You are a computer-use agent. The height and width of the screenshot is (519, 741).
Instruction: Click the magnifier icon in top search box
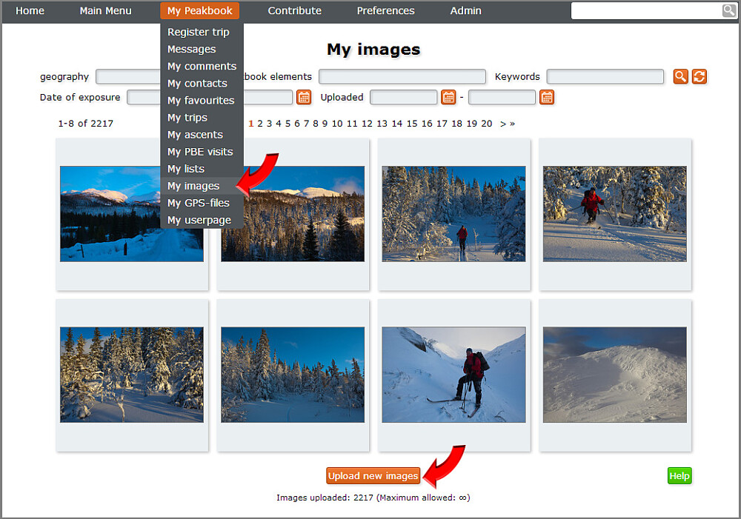click(x=729, y=10)
